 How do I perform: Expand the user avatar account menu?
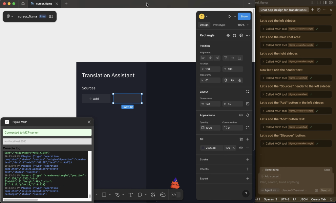(203, 16)
